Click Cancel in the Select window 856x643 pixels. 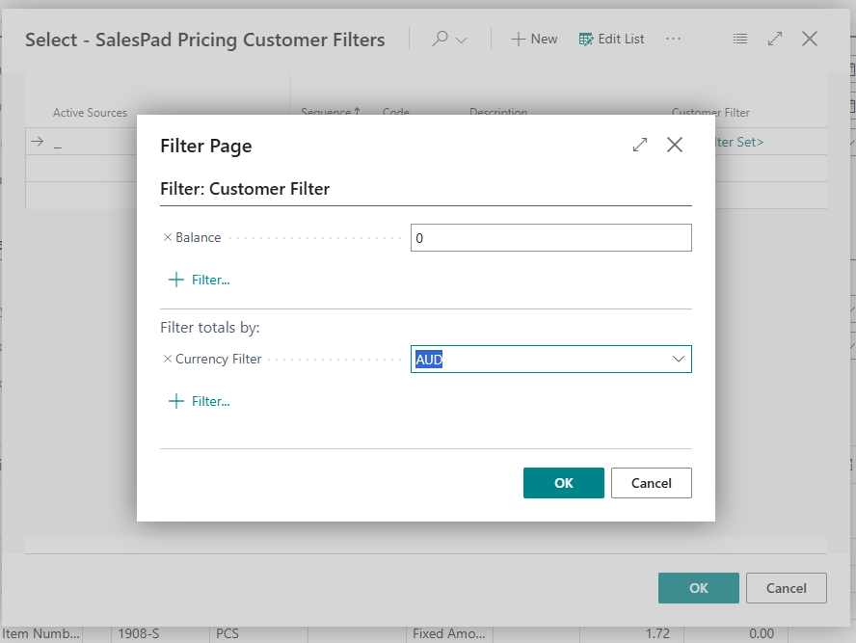coord(787,588)
